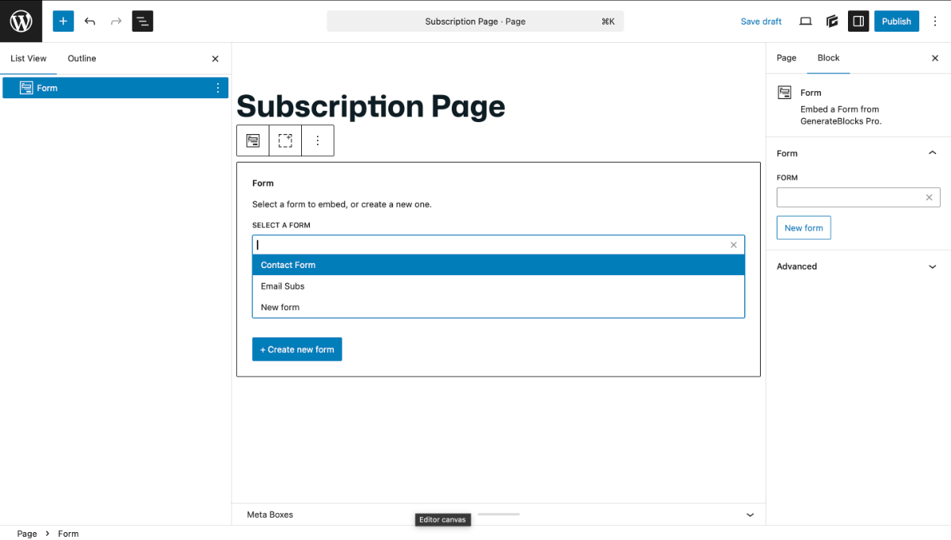Redo the last undone change
The image size is (951, 540).
[x=116, y=21]
